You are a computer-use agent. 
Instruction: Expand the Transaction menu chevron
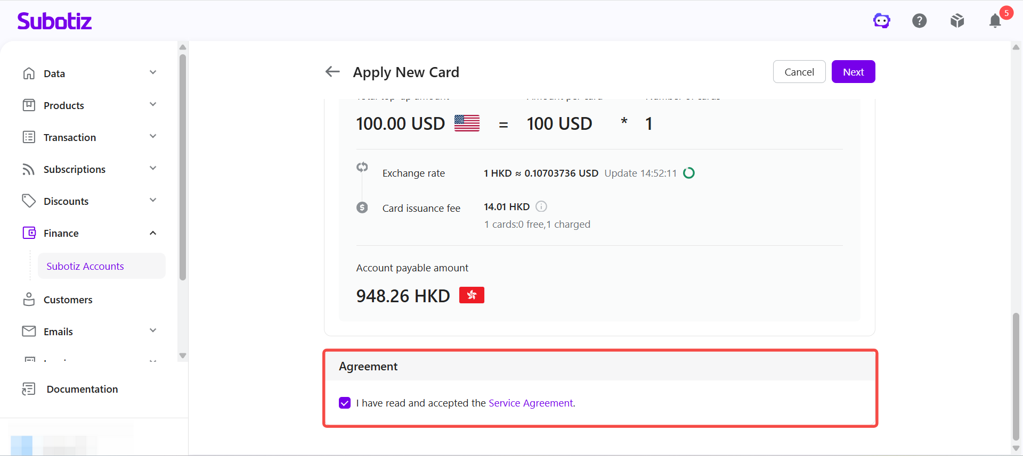[153, 136]
